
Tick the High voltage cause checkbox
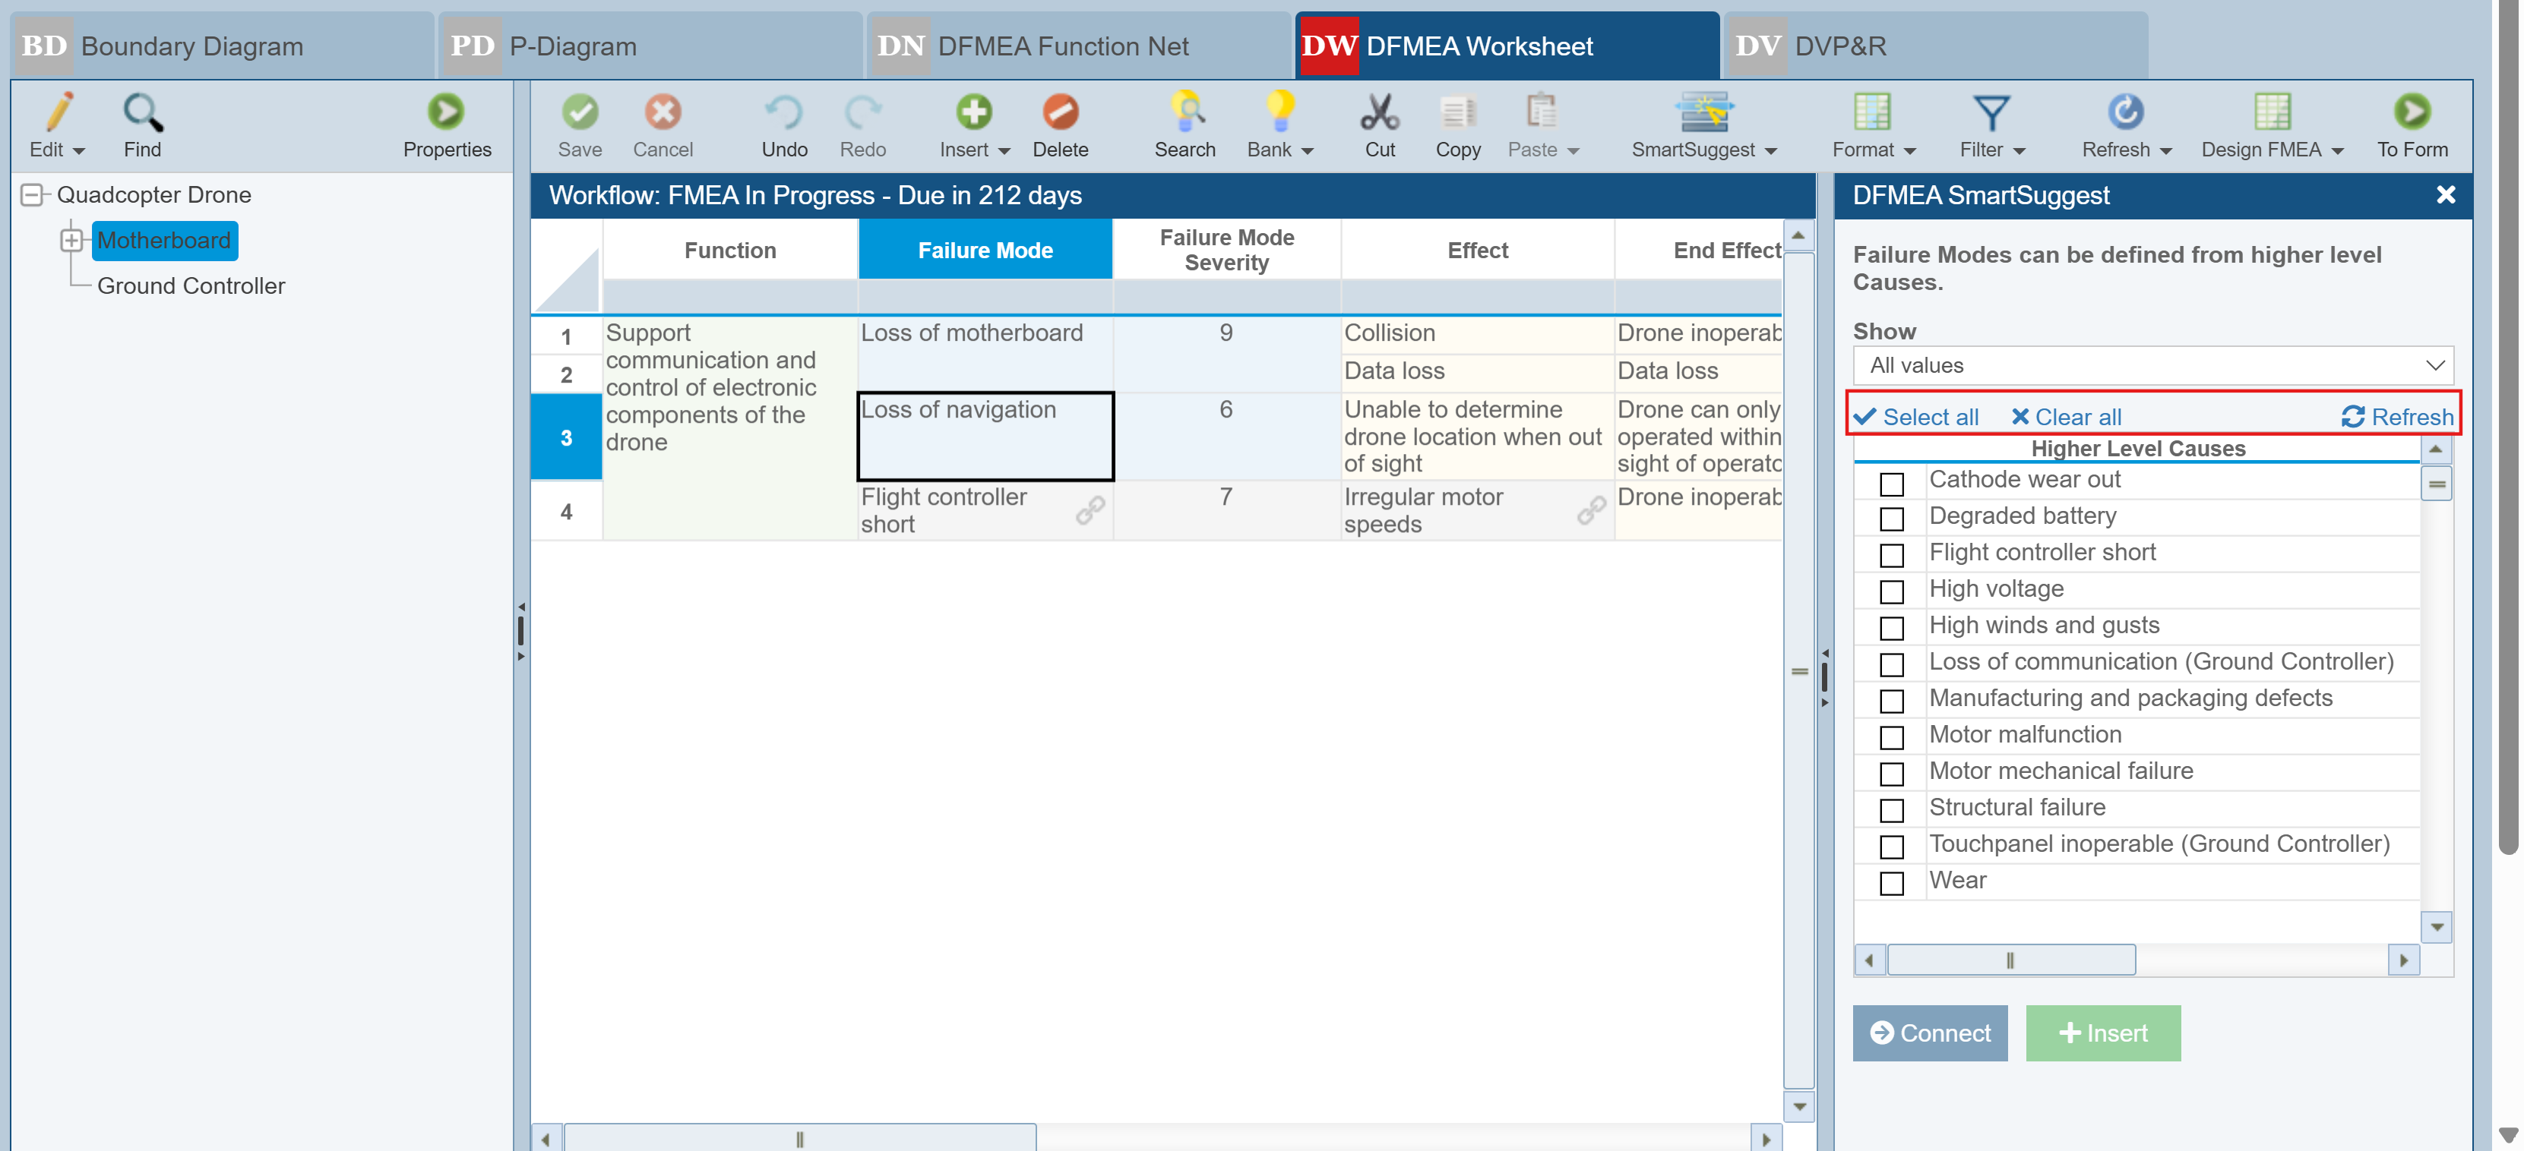tap(1891, 591)
